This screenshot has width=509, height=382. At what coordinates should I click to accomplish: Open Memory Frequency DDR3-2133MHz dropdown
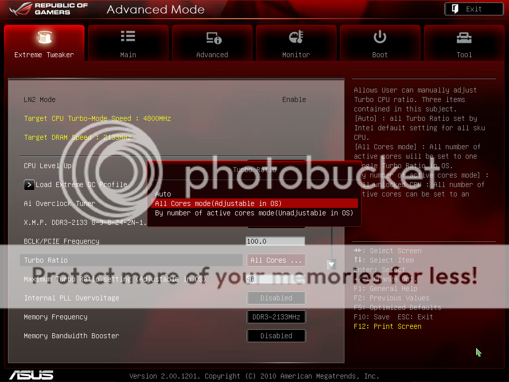pos(276,317)
